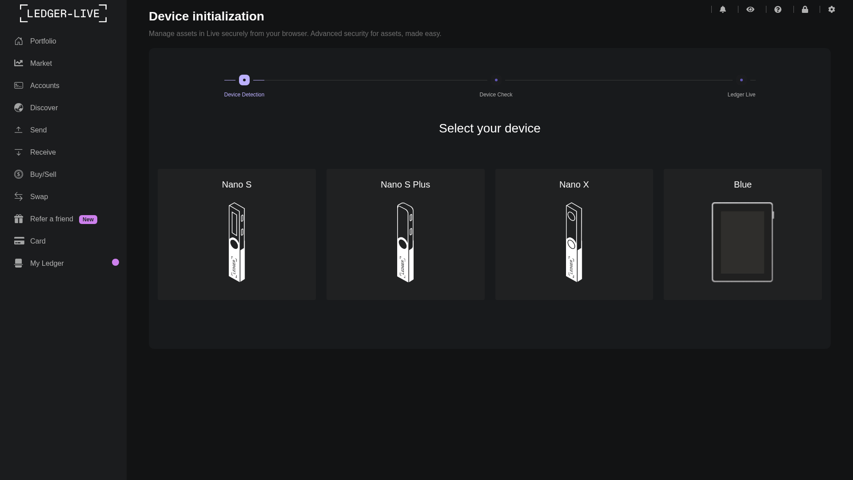Select the Nano X device card
The width and height of the screenshot is (853, 480).
point(574,235)
